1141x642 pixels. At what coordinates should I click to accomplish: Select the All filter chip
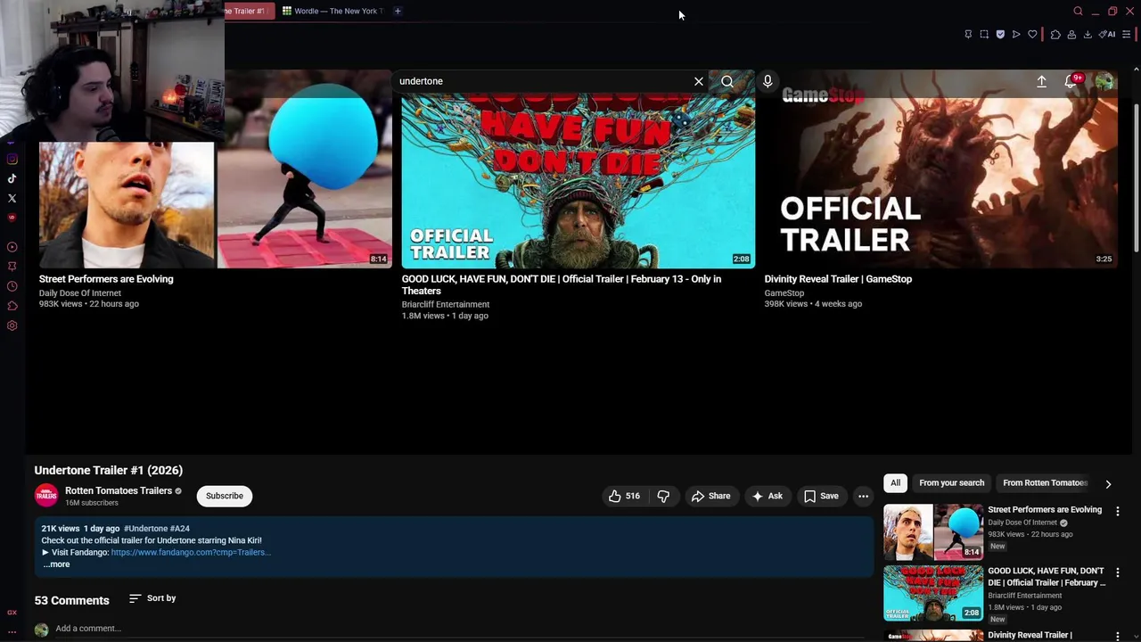coord(895,483)
